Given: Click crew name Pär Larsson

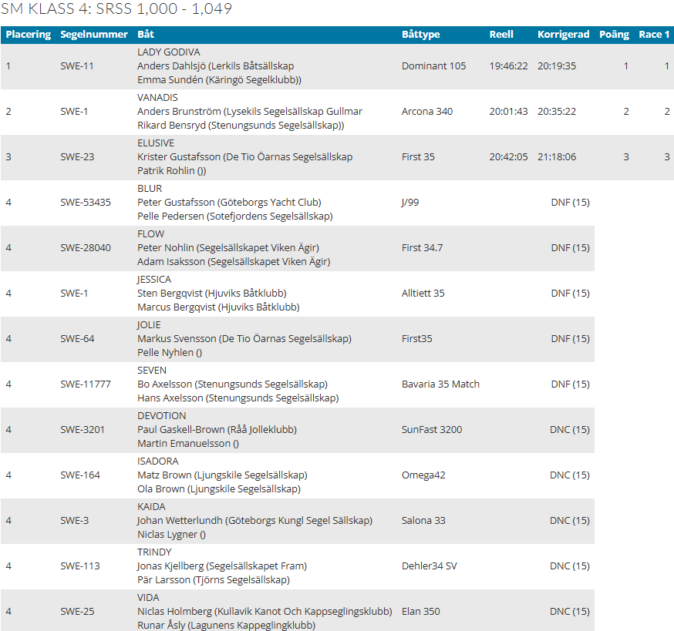Looking at the screenshot, I should [x=163, y=580].
